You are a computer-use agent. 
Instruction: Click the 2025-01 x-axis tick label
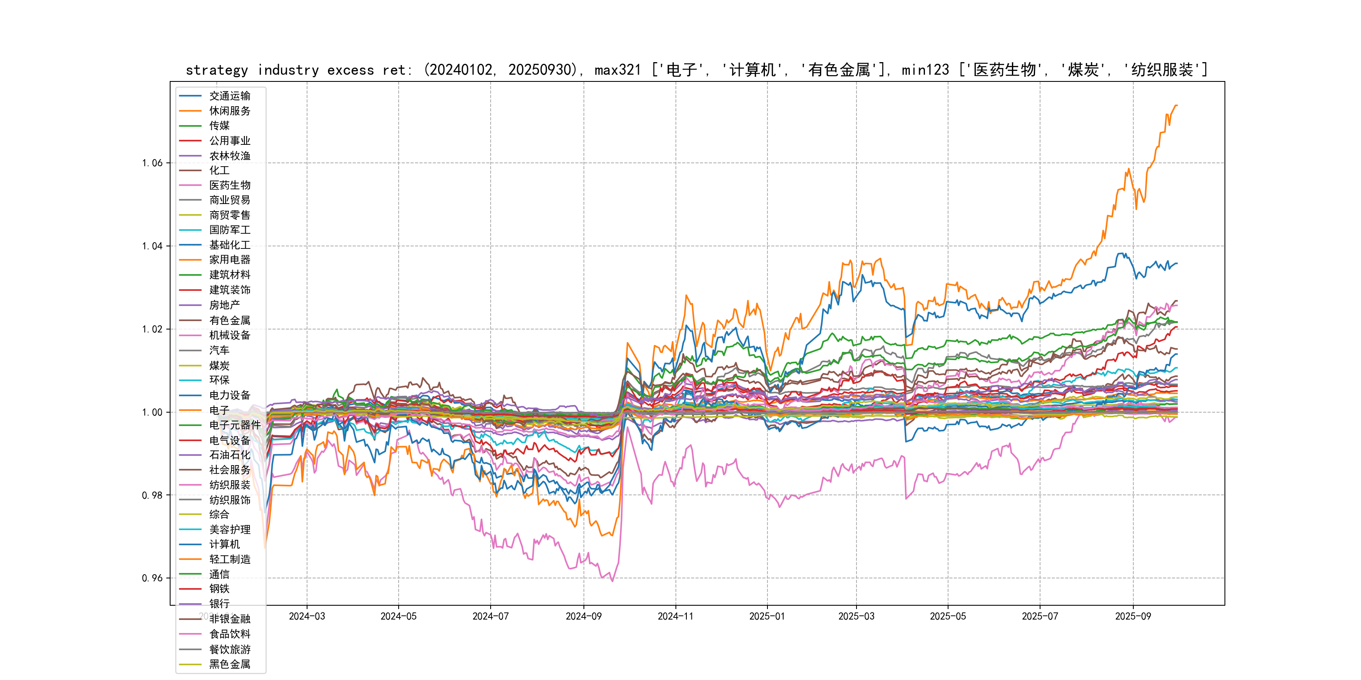[x=767, y=616]
